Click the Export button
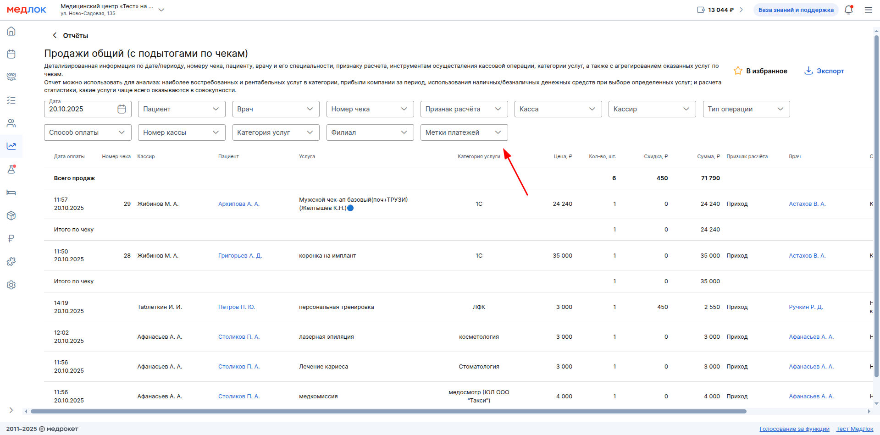This screenshot has width=880, height=435. (x=824, y=71)
